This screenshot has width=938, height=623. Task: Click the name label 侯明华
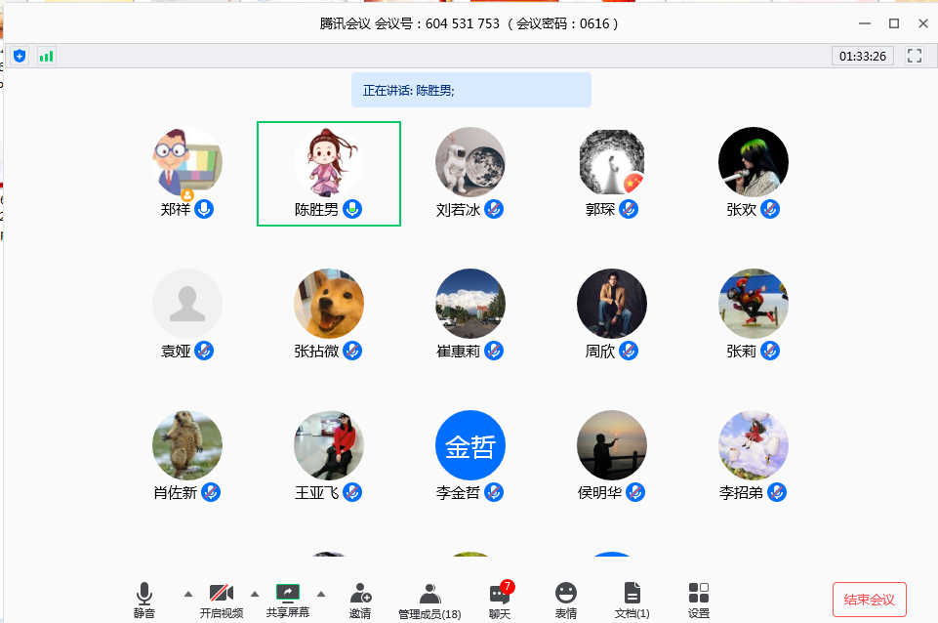click(599, 493)
